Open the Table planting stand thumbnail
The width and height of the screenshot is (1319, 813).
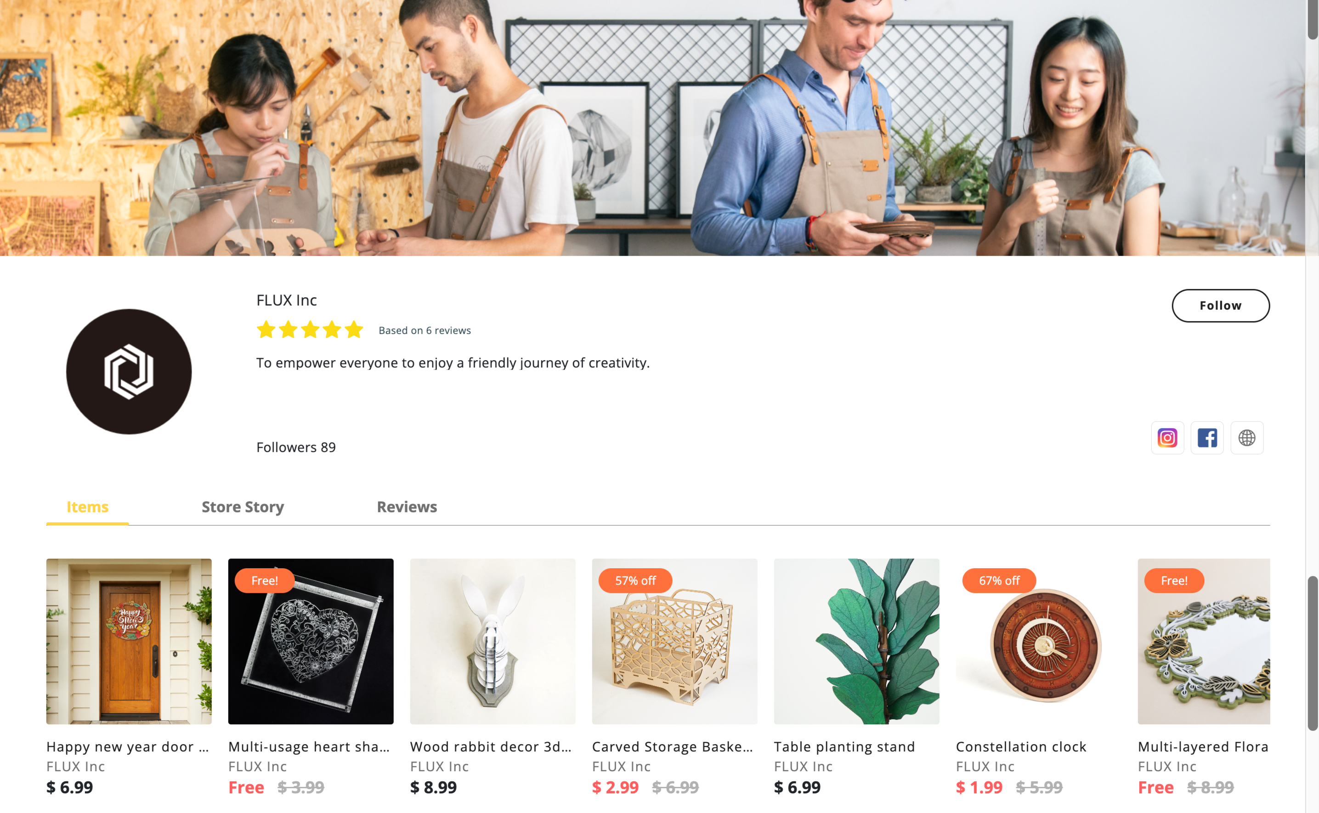[856, 641]
